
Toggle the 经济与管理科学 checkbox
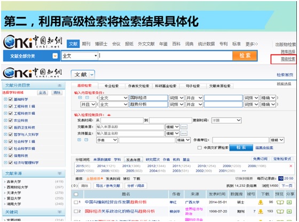coord(11,163)
